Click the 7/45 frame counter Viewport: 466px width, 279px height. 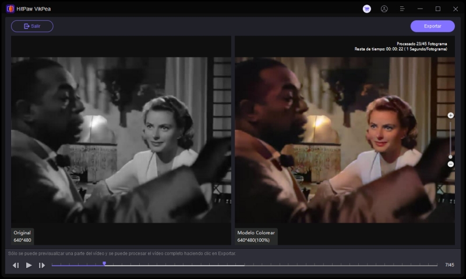449,265
